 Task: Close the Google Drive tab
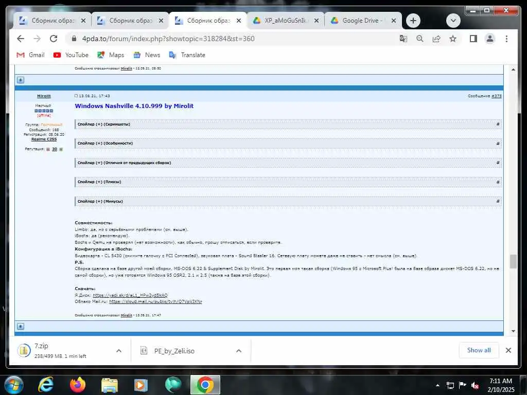(x=394, y=21)
